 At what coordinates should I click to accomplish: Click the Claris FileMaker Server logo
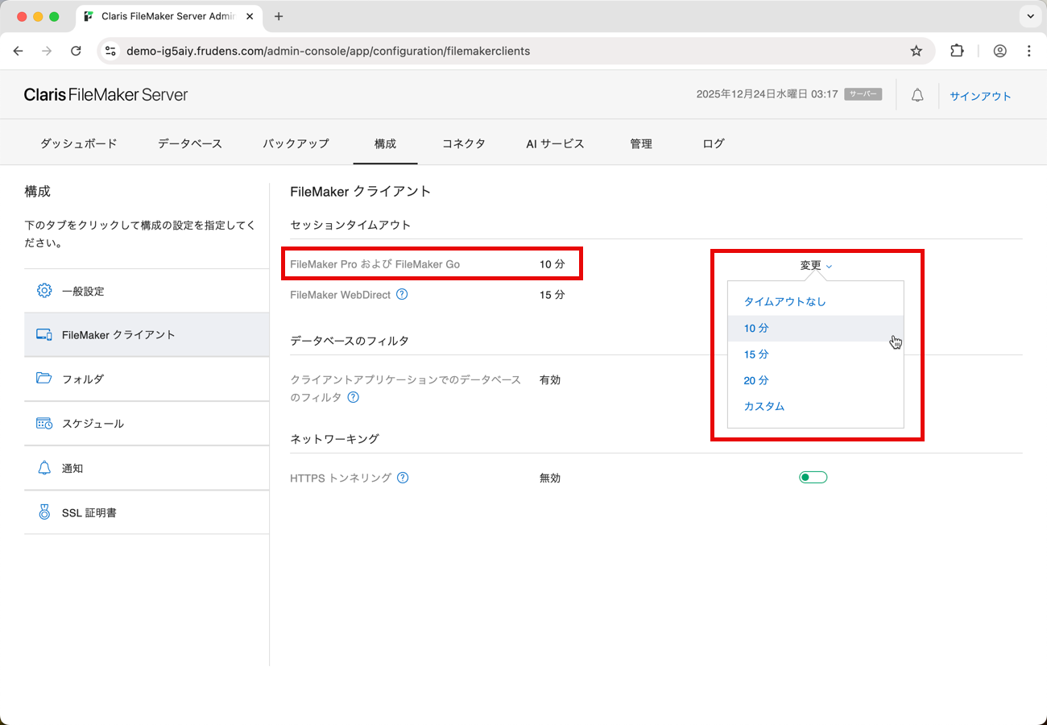click(106, 94)
